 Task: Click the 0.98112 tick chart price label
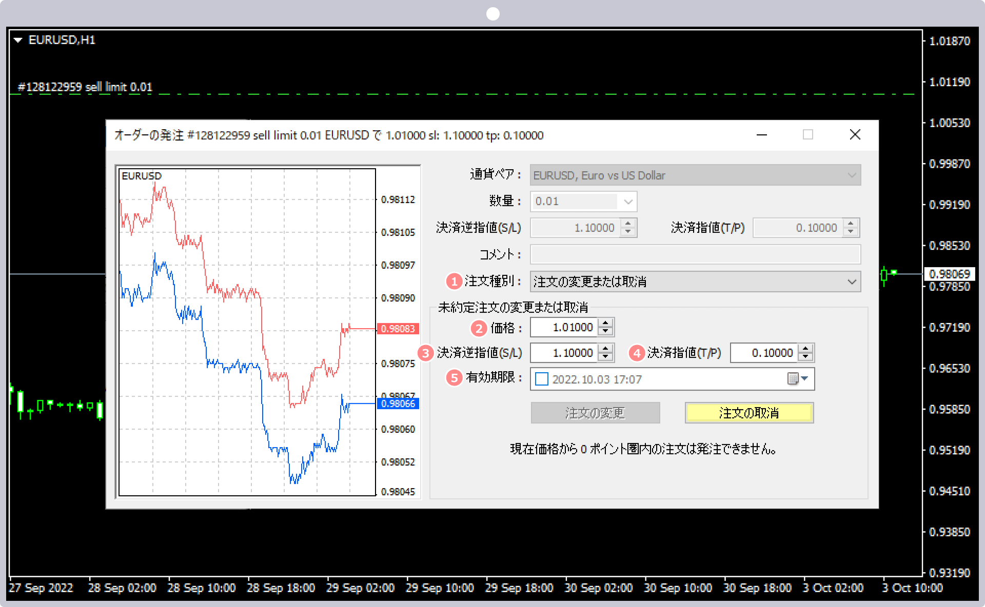tap(398, 199)
